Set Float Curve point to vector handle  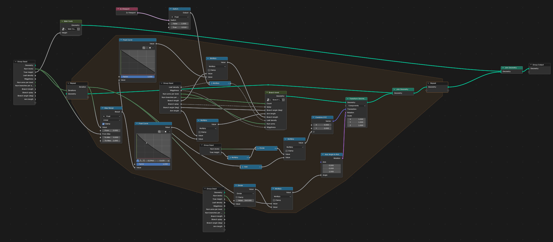click(x=141, y=161)
